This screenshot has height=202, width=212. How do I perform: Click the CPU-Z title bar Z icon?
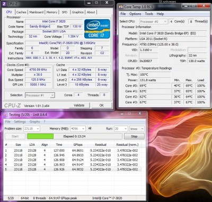[4, 4]
